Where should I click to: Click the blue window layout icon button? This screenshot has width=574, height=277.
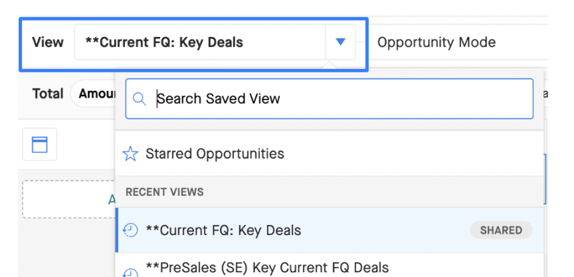pos(39,144)
